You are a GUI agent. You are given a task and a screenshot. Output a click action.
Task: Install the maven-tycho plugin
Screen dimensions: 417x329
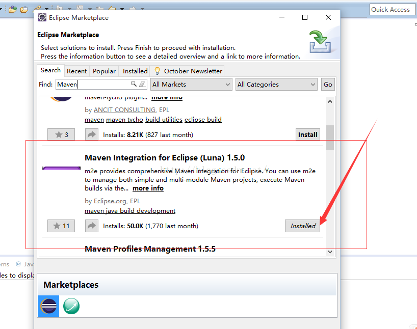click(308, 135)
